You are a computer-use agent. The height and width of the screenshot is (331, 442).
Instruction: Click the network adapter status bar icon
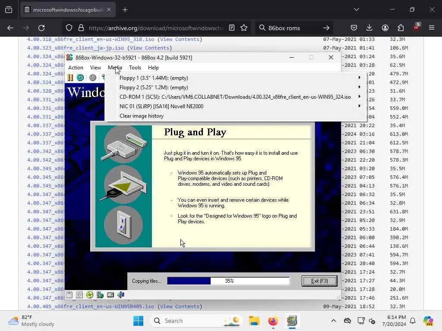100,295
